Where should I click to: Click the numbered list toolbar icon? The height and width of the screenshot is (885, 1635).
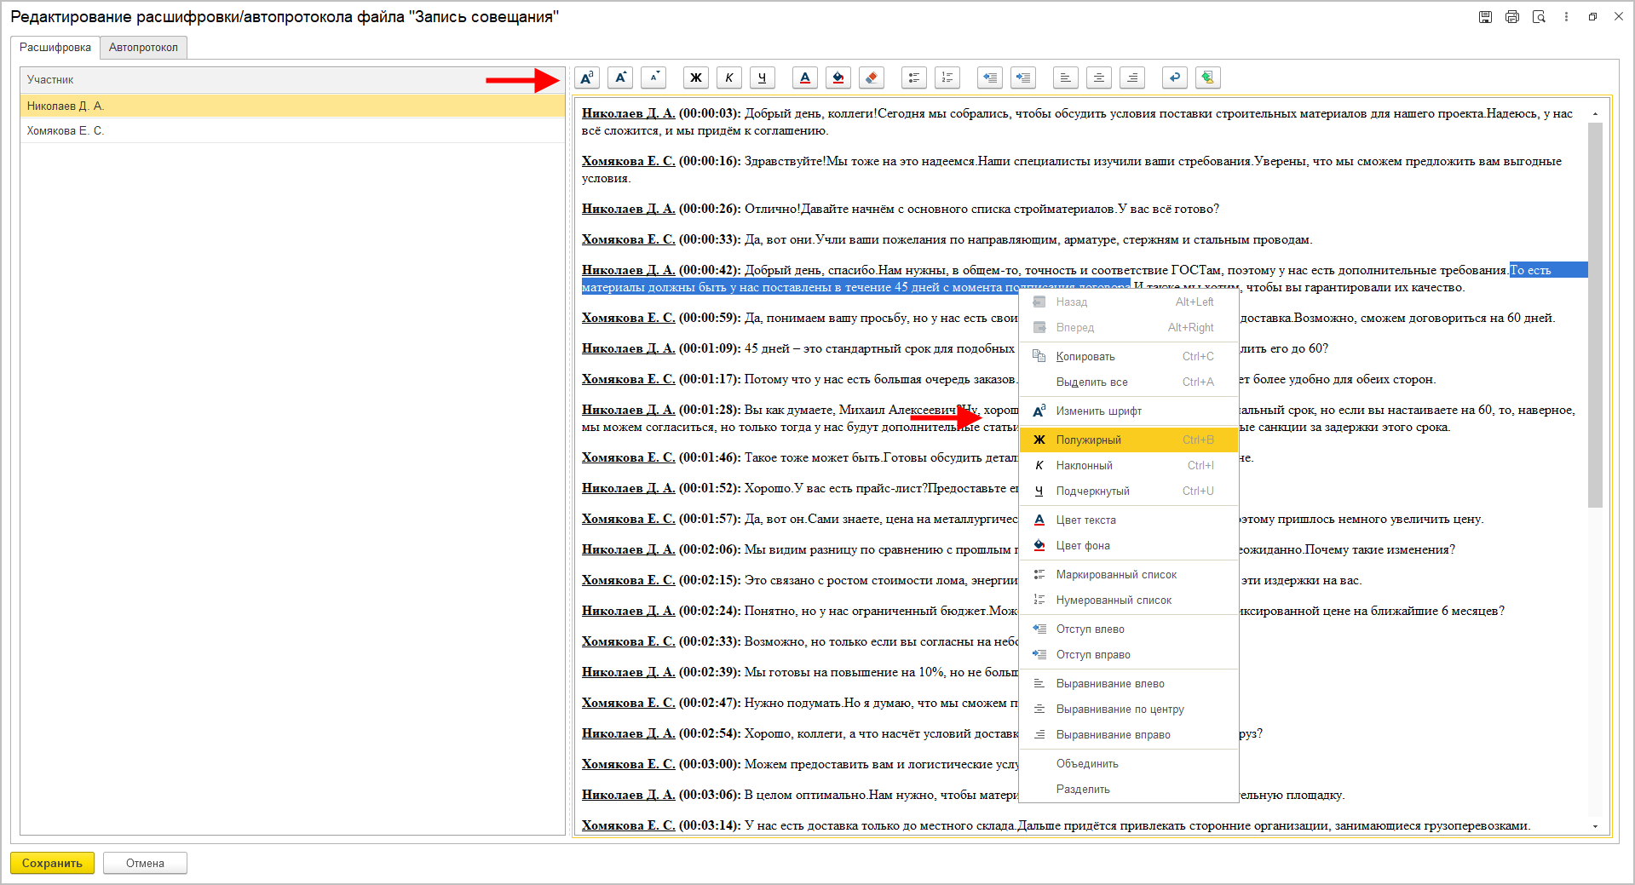pyautogui.click(x=947, y=78)
